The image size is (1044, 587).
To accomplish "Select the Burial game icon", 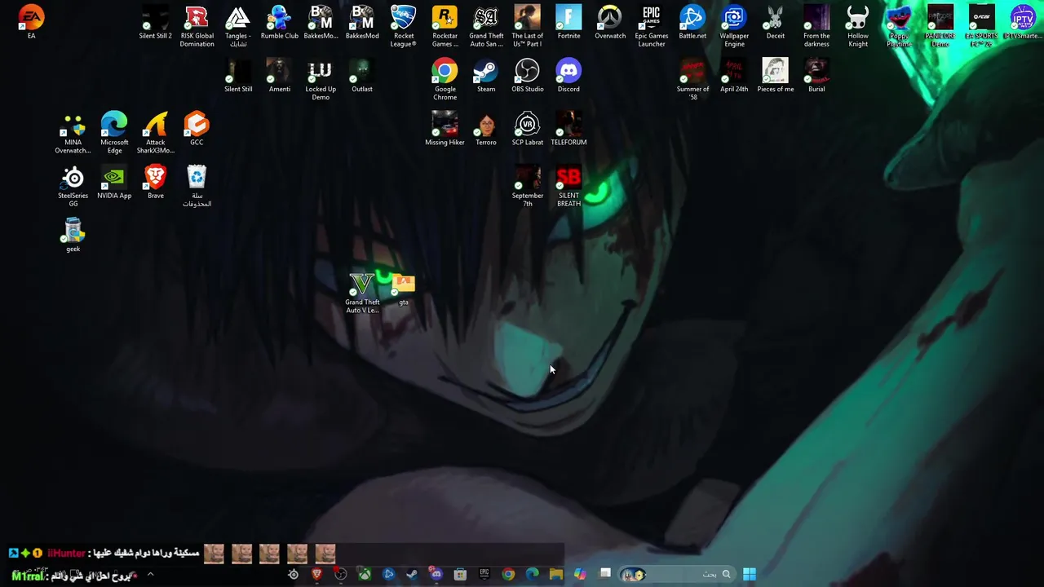I will point(816,75).
